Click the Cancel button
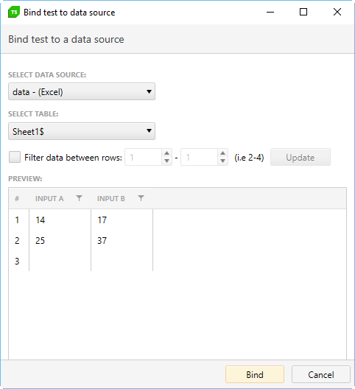This screenshot has width=355, height=389. click(x=321, y=374)
